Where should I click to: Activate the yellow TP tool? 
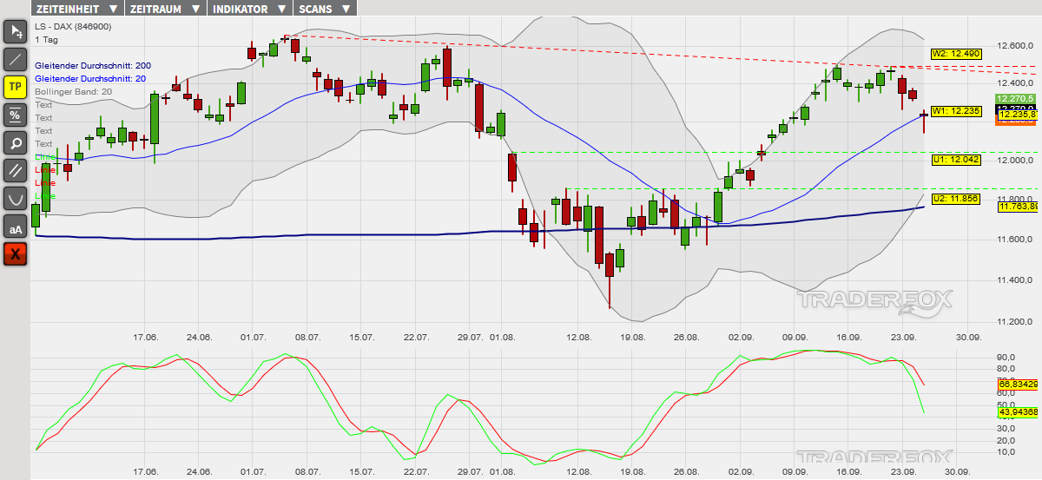click(16, 87)
